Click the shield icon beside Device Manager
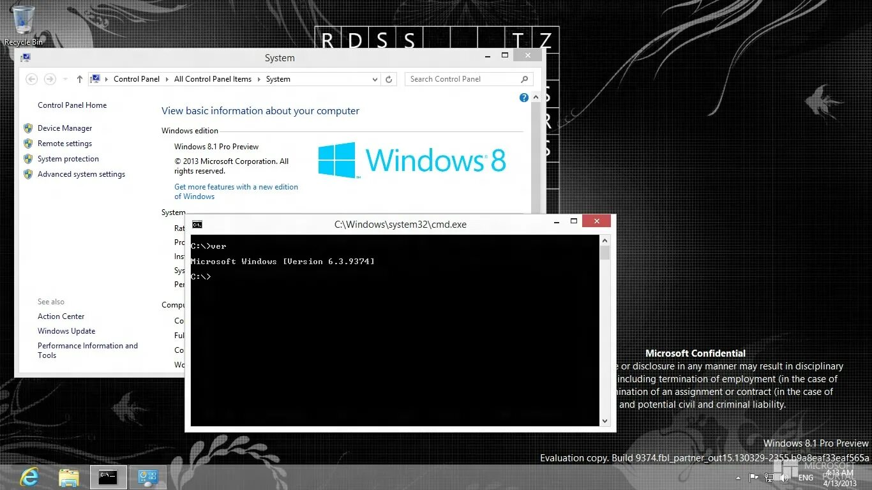This screenshot has height=490, width=872. point(28,128)
